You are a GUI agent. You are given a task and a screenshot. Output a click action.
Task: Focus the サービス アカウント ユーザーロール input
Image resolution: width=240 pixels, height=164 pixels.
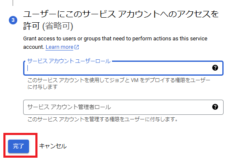click(x=123, y=68)
